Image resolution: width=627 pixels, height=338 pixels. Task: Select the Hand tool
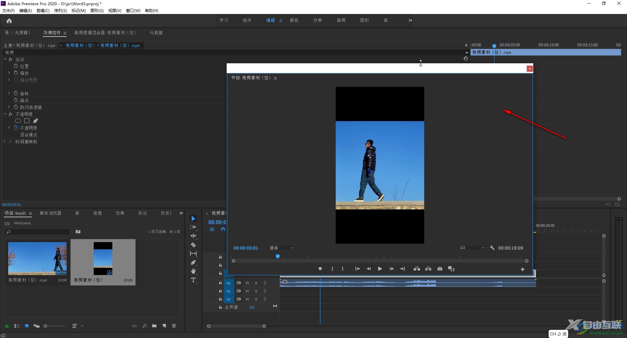pyautogui.click(x=193, y=271)
